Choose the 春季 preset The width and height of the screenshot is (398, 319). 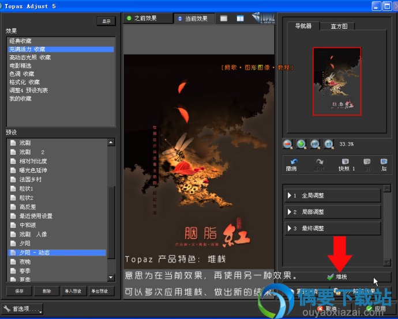57,271
